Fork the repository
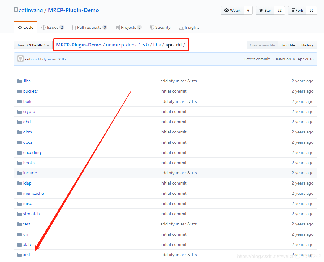 (297, 10)
